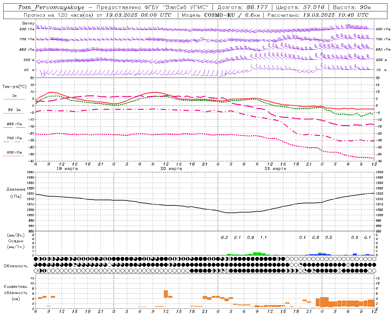Click the (мм/3ч.) precipitation unit label
The width and height of the screenshot is (392, 314).
(x=16, y=235)
